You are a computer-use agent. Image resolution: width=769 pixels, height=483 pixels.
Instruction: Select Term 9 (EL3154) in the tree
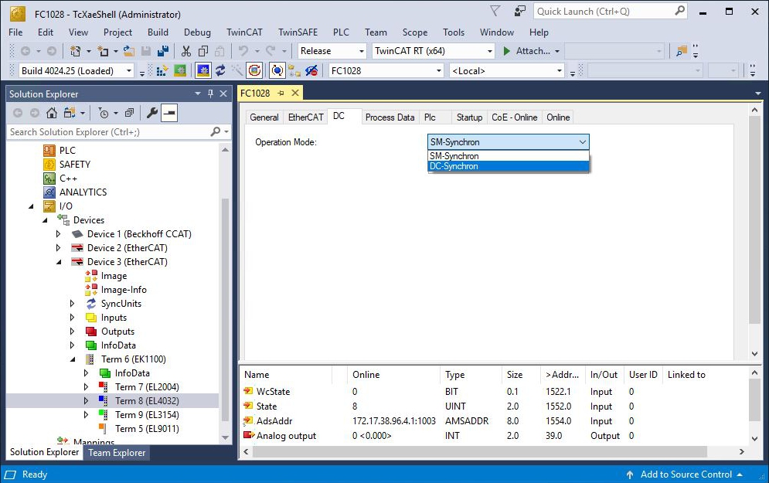pos(147,415)
